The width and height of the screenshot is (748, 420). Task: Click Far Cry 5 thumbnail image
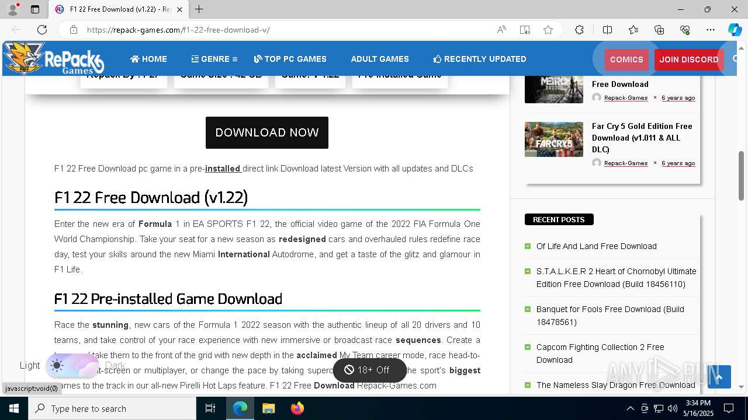point(554,139)
